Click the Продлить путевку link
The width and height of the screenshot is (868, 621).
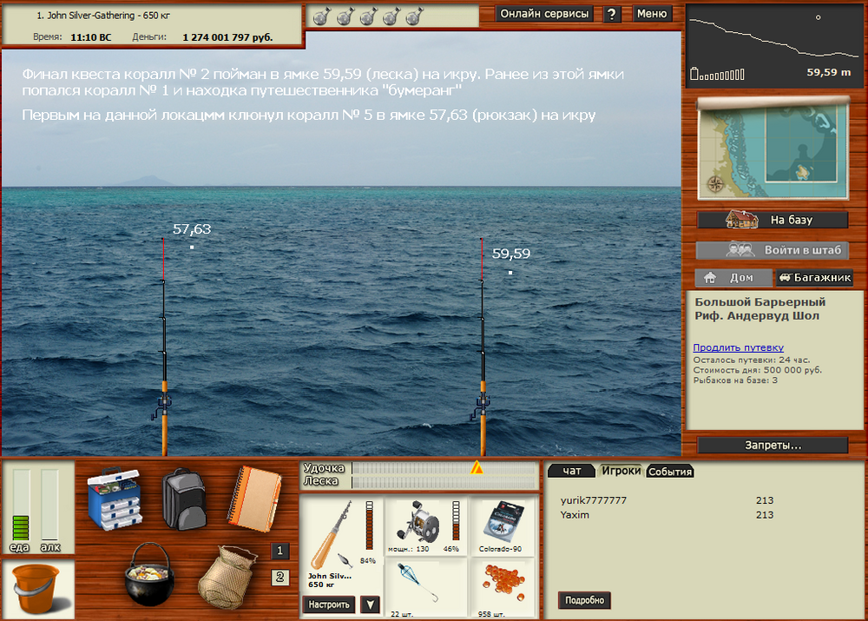pyautogui.click(x=738, y=347)
